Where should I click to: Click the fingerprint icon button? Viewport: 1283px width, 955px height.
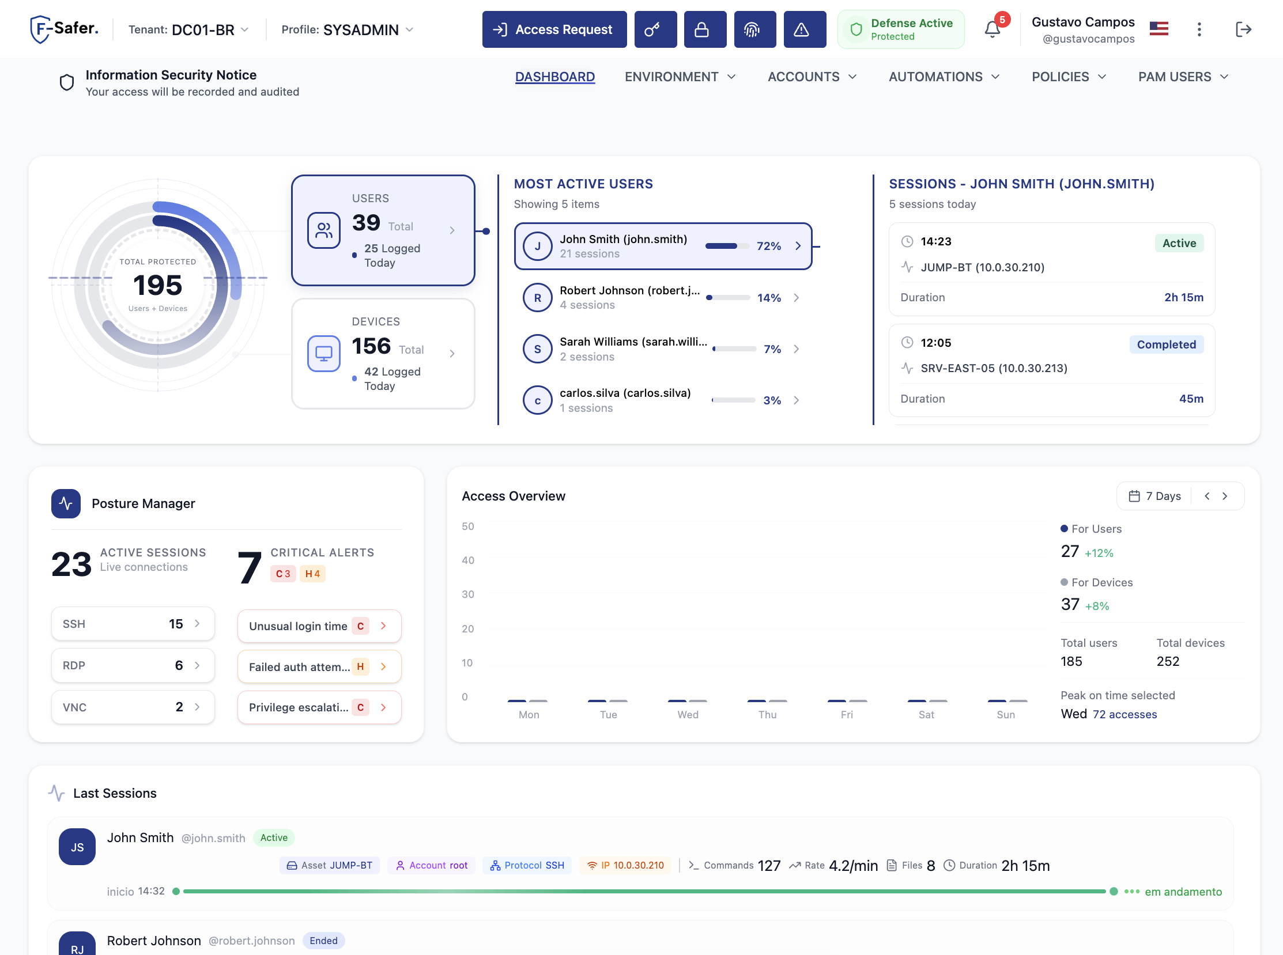click(x=754, y=29)
